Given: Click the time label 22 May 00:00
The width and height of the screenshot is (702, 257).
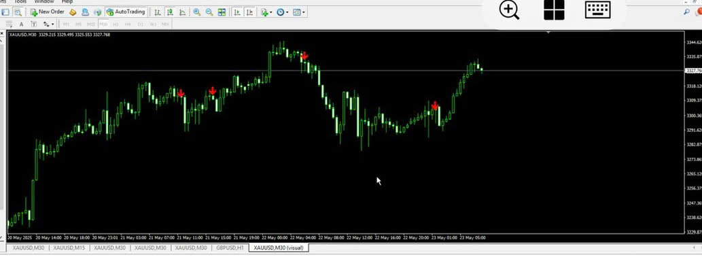Looking at the screenshot, I should (x=275, y=238).
